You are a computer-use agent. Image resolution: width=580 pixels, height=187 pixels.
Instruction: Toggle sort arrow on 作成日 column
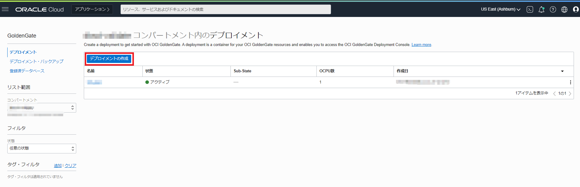(562, 71)
